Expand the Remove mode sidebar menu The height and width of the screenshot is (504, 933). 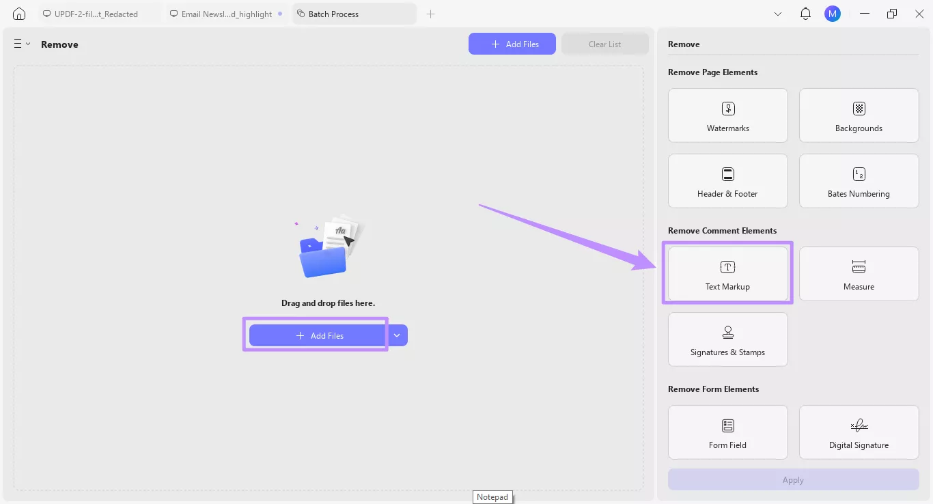point(21,44)
